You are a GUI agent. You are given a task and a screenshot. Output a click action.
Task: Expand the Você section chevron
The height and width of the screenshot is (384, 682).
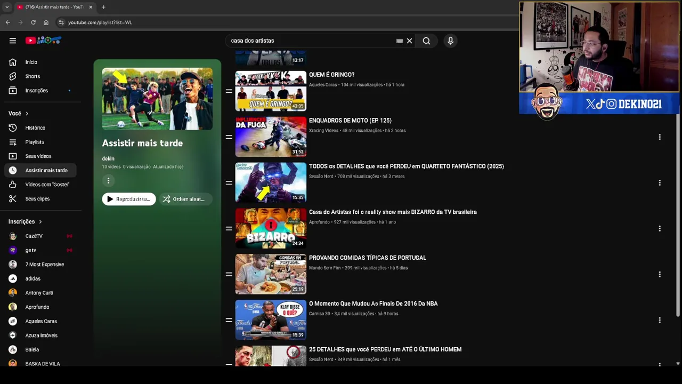point(27,114)
